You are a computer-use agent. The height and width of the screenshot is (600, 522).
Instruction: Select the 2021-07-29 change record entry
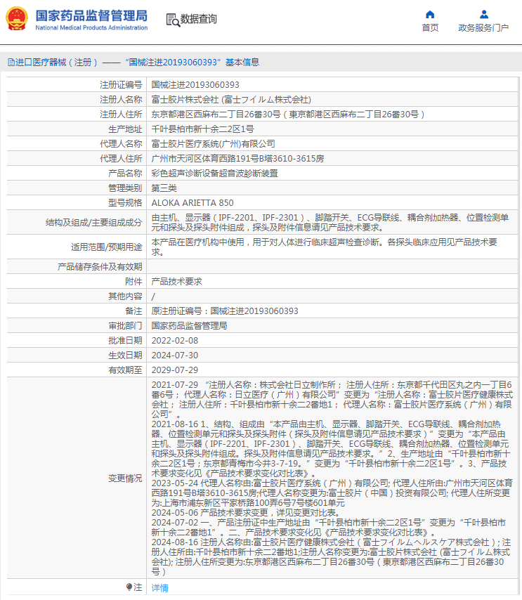point(332,400)
